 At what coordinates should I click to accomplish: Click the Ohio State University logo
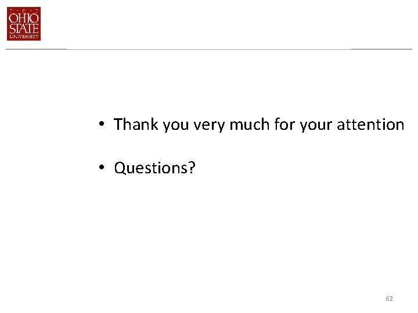click(24, 24)
